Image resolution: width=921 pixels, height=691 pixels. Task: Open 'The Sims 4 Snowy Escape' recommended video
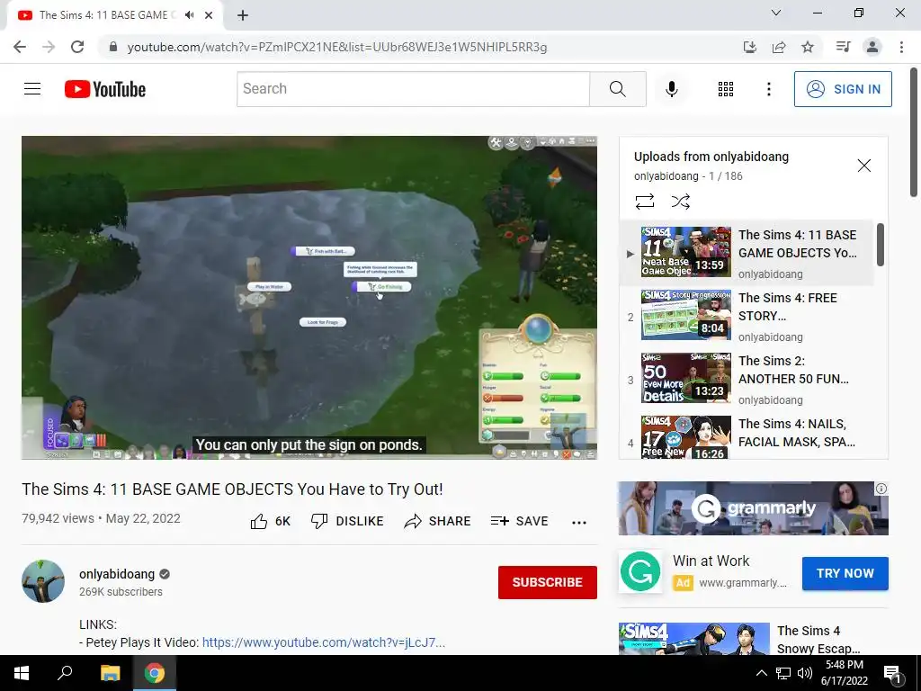[753, 639]
